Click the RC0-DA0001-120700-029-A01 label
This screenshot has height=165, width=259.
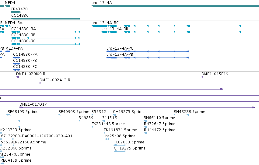point(42,136)
